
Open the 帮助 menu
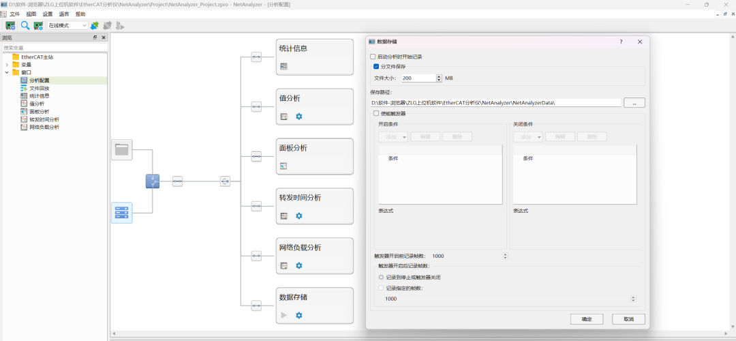(x=80, y=14)
